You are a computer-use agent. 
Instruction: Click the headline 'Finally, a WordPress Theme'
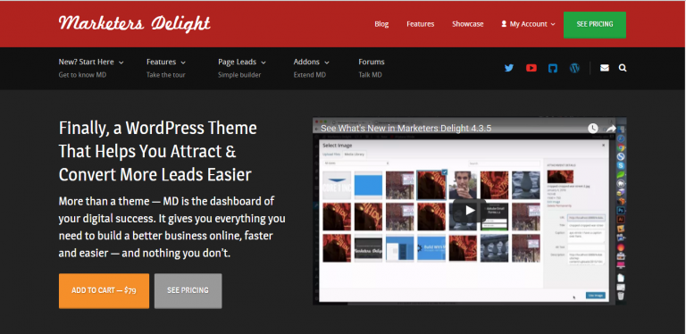point(157,128)
